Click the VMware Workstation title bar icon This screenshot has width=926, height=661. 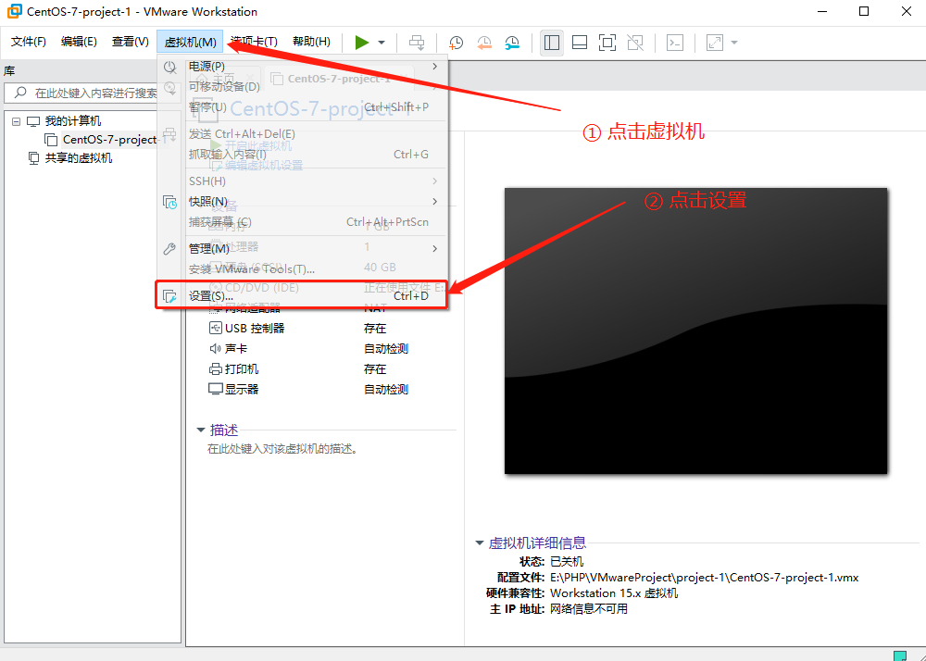click(14, 11)
